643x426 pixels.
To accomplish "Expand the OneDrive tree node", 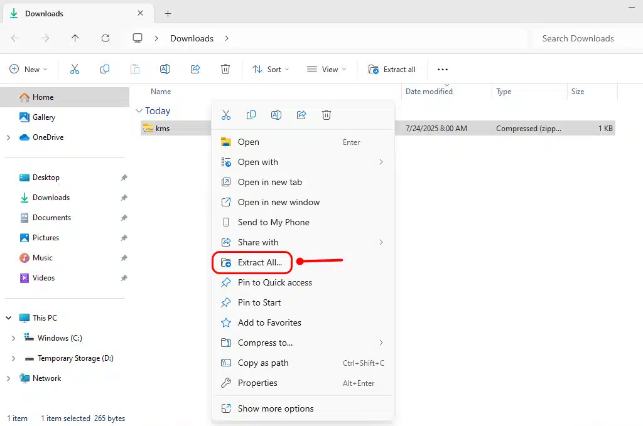I will point(9,137).
